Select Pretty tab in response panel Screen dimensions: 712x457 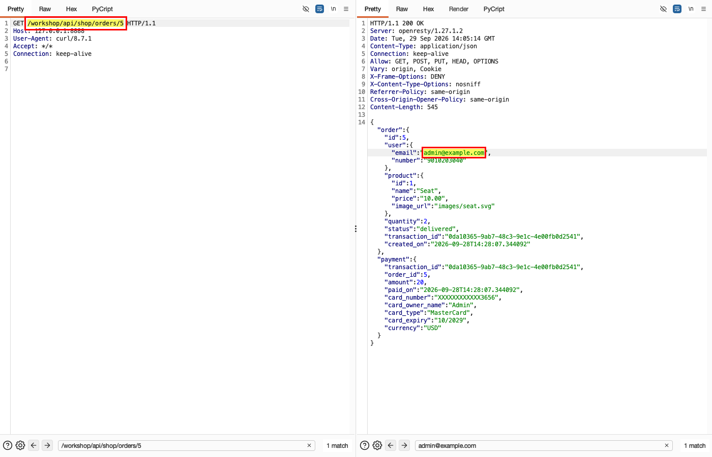[x=373, y=9]
